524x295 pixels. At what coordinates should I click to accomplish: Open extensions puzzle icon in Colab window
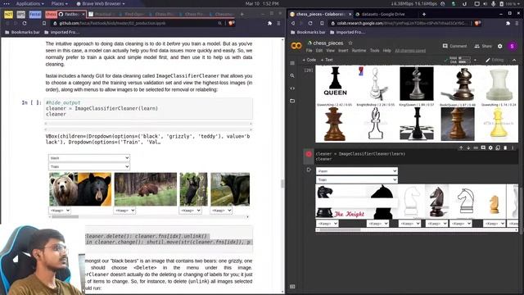(x=508, y=24)
